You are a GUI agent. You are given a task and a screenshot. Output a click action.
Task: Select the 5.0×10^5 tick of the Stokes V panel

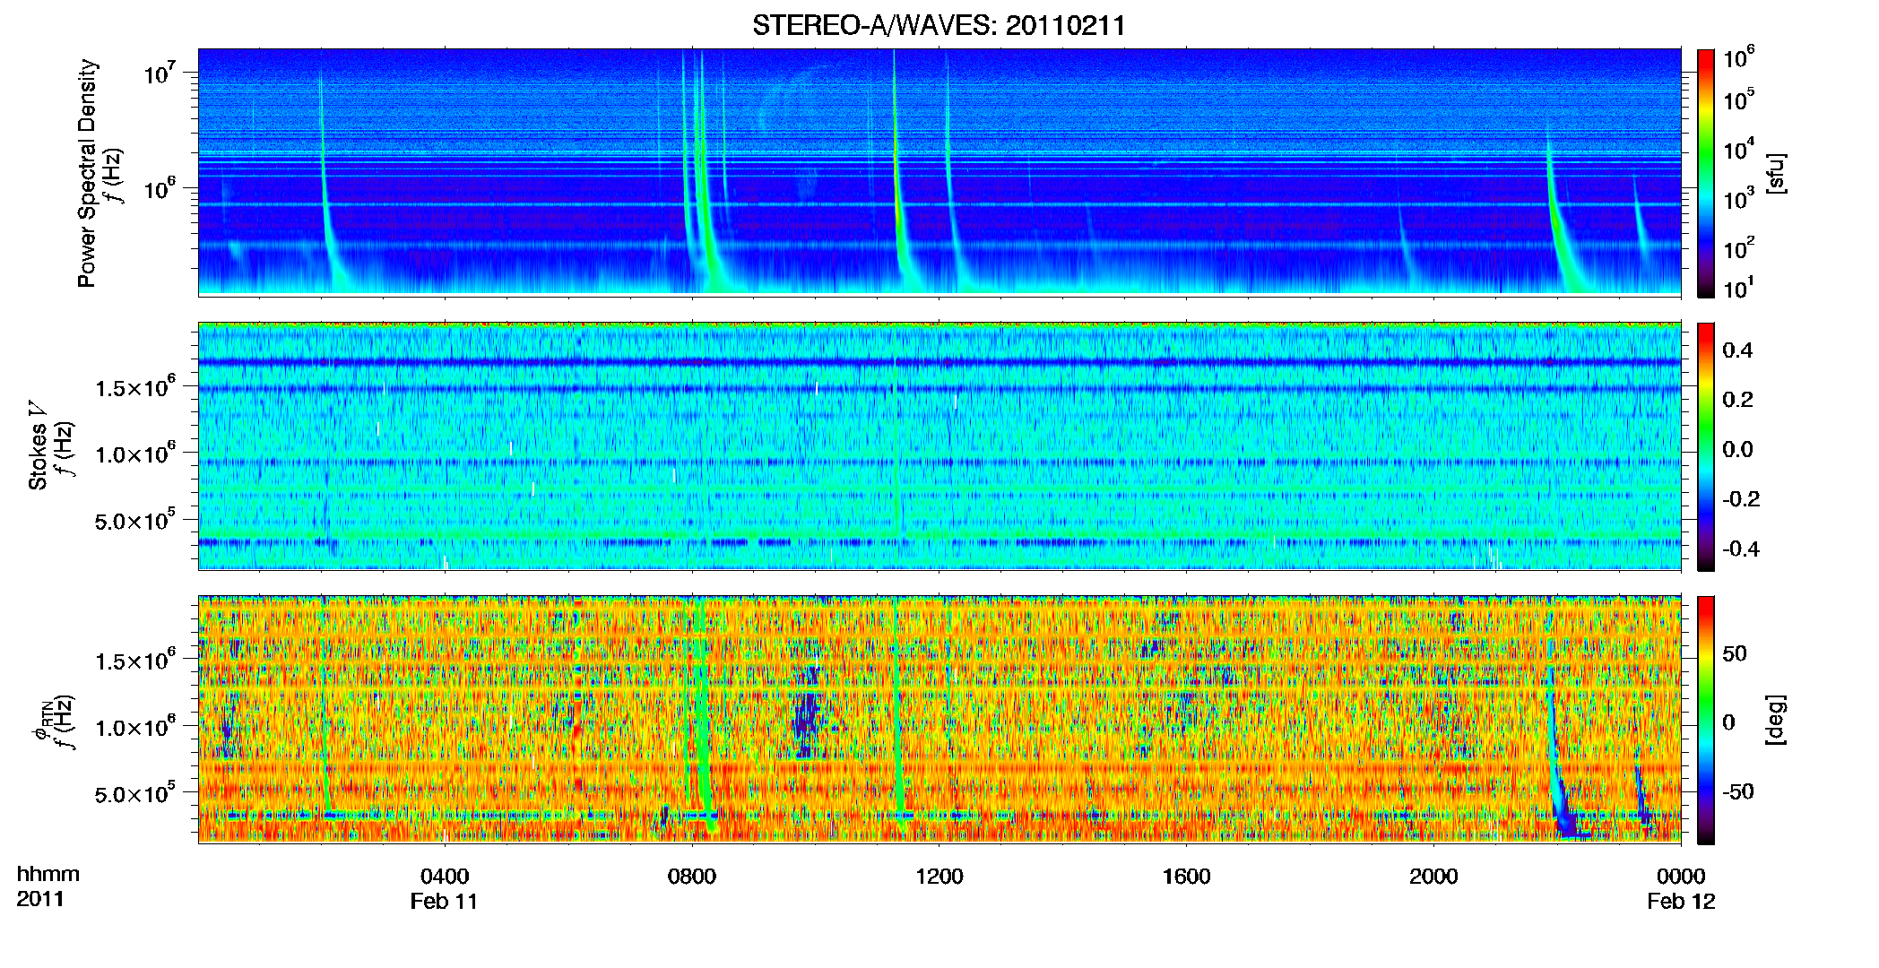(135, 520)
